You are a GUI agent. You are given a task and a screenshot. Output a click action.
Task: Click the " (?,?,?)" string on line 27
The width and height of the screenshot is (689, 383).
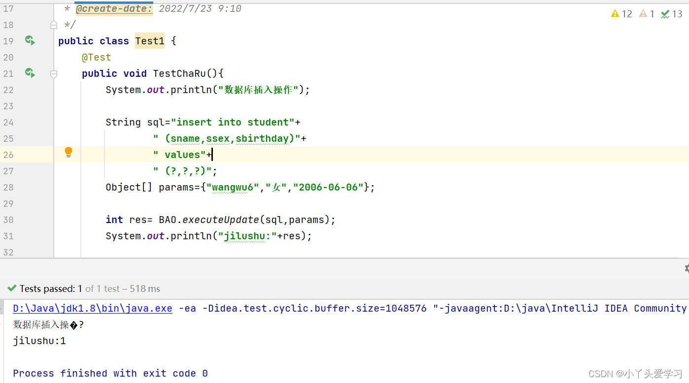pos(182,171)
